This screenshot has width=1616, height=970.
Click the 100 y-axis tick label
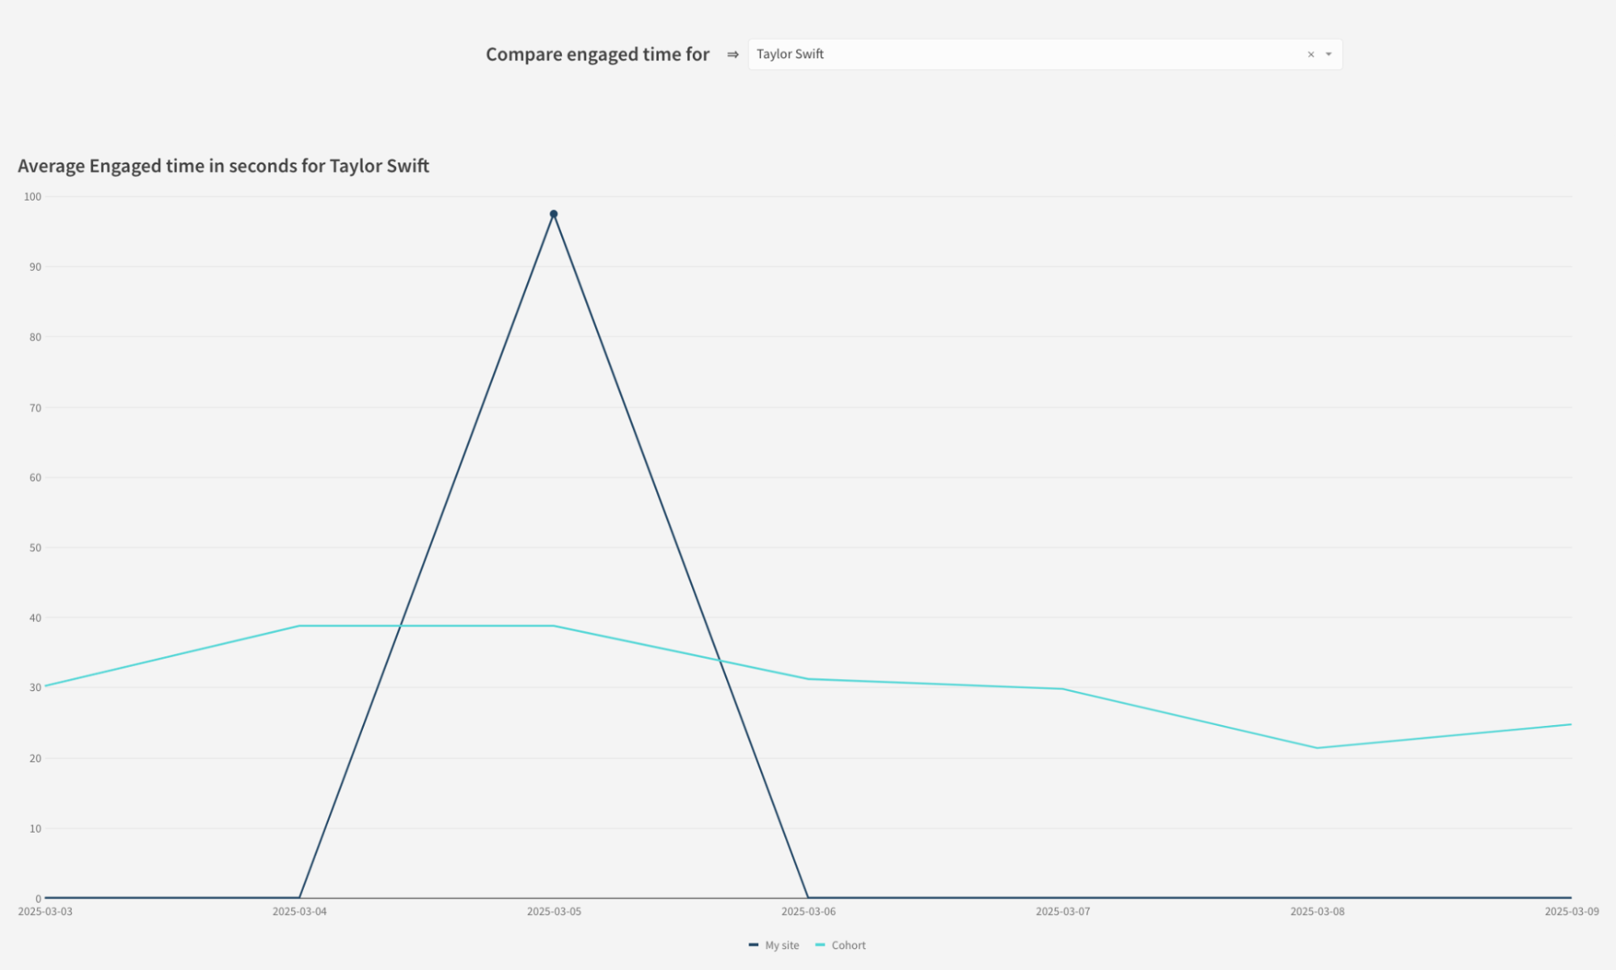[x=32, y=196]
